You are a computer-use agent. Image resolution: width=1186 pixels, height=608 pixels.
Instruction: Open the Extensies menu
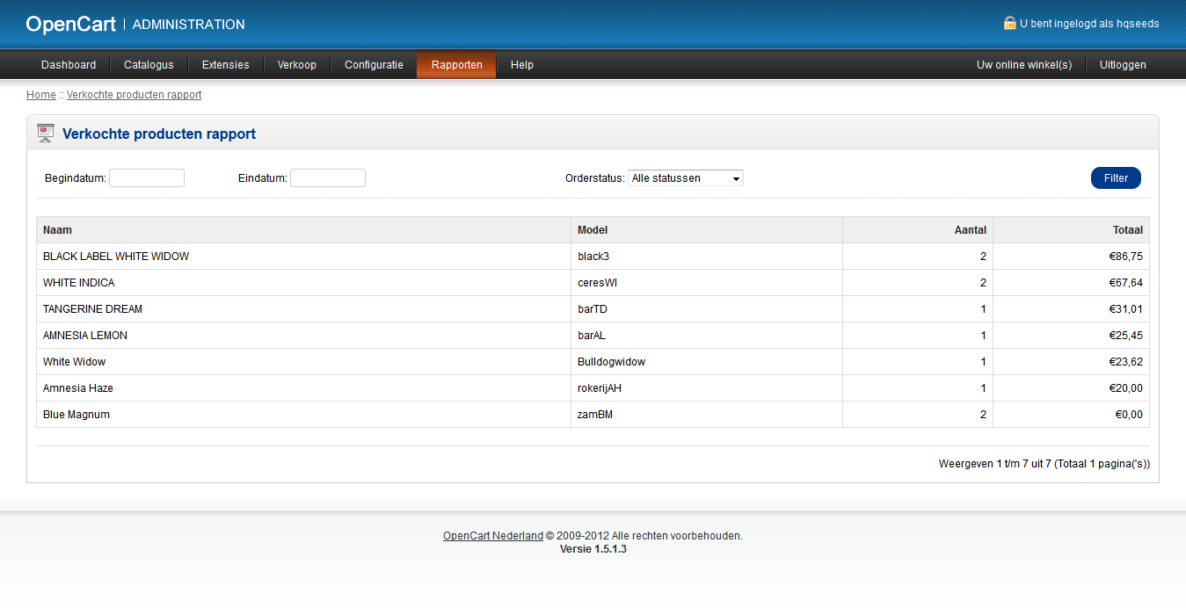[x=225, y=65]
